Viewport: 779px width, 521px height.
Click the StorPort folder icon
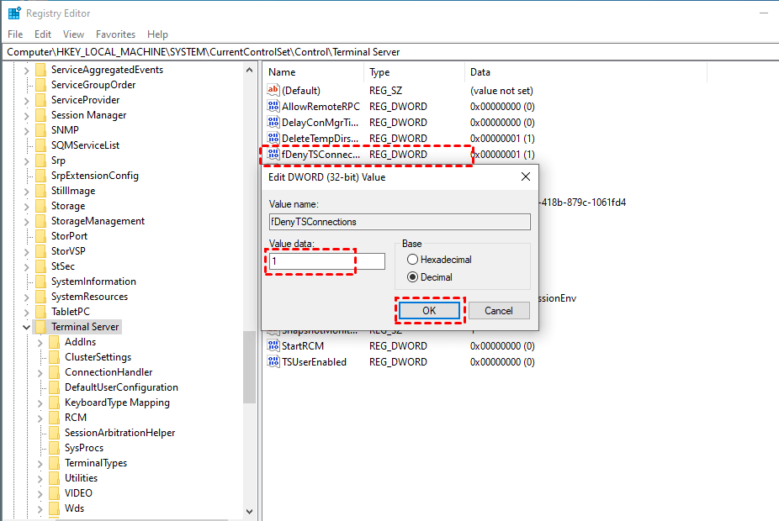point(41,236)
